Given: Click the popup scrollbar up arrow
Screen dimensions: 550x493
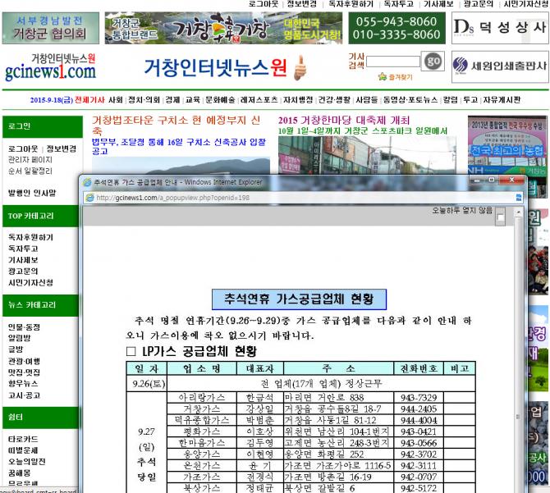Looking at the screenshot, I should (x=518, y=212).
